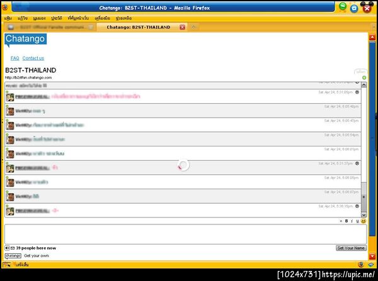Click the Firefox globe icon in status bar
This screenshot has height=281, width=378.
coord(361,265)
